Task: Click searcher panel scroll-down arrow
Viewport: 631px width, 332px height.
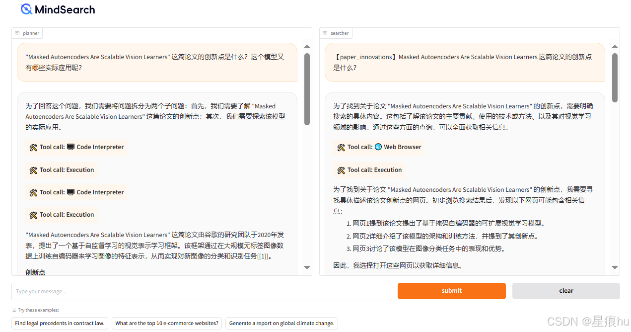Action: [x=615, y=267]
